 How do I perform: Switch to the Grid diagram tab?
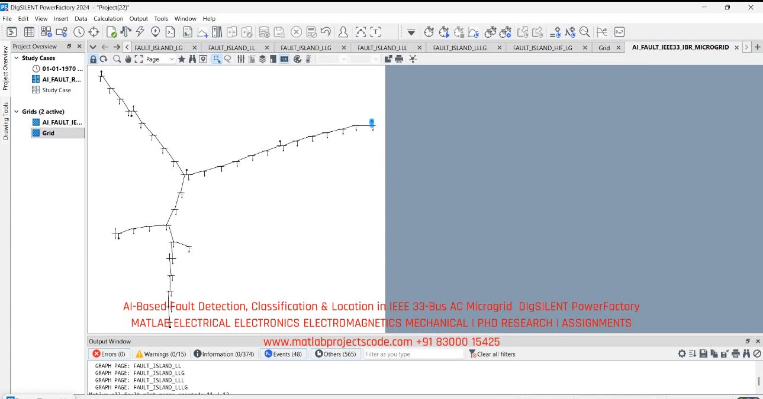click(x=604, y=48)
